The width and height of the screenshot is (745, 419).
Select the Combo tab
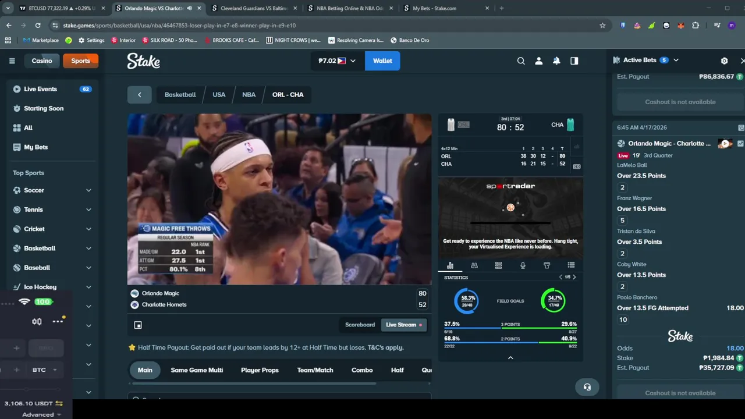click(362, 370)
